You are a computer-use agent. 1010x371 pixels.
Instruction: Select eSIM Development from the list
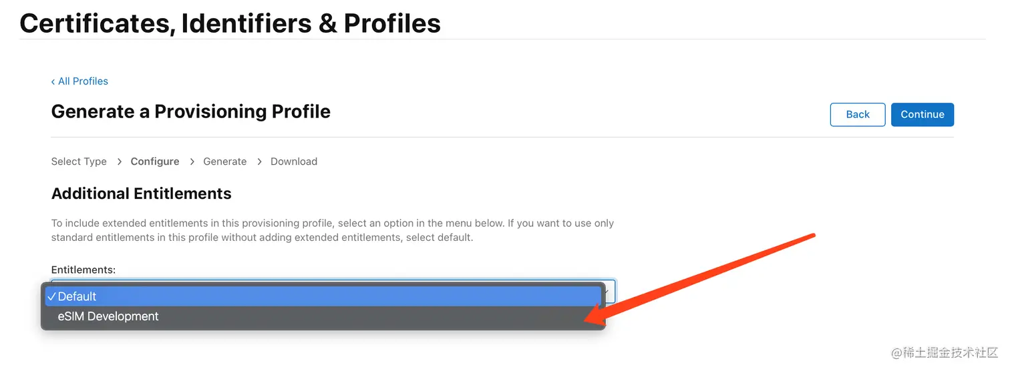[x=323, y=316]
